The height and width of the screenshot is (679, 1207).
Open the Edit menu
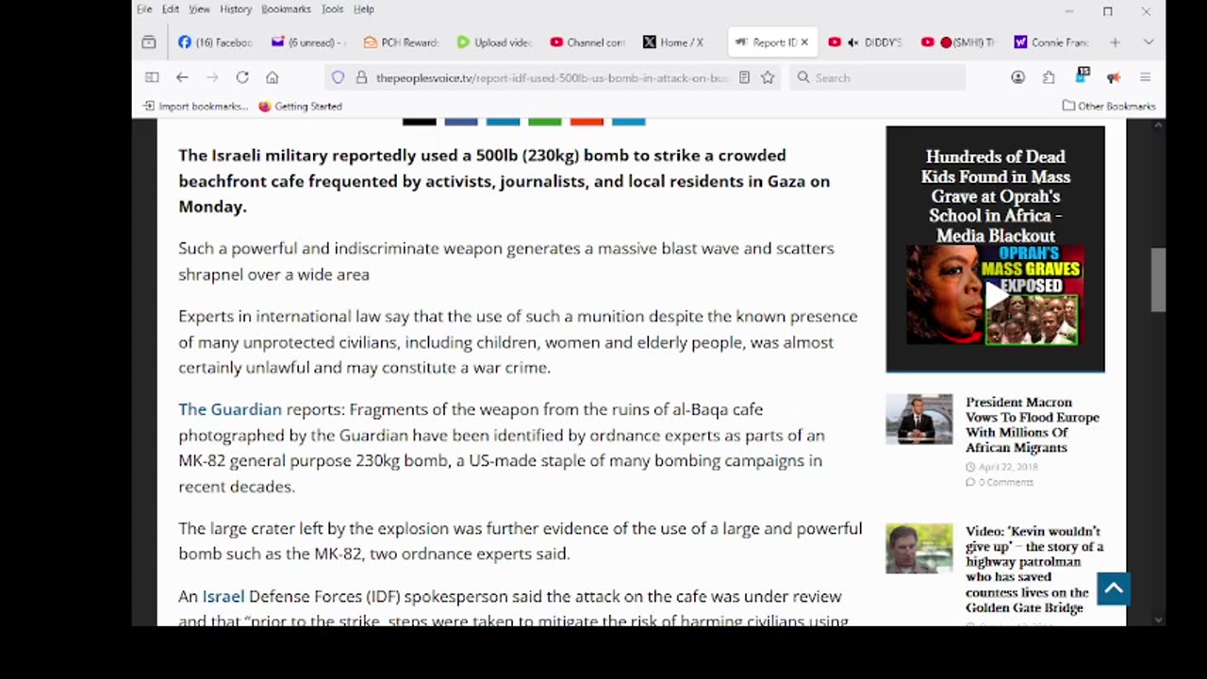(171, 9)
